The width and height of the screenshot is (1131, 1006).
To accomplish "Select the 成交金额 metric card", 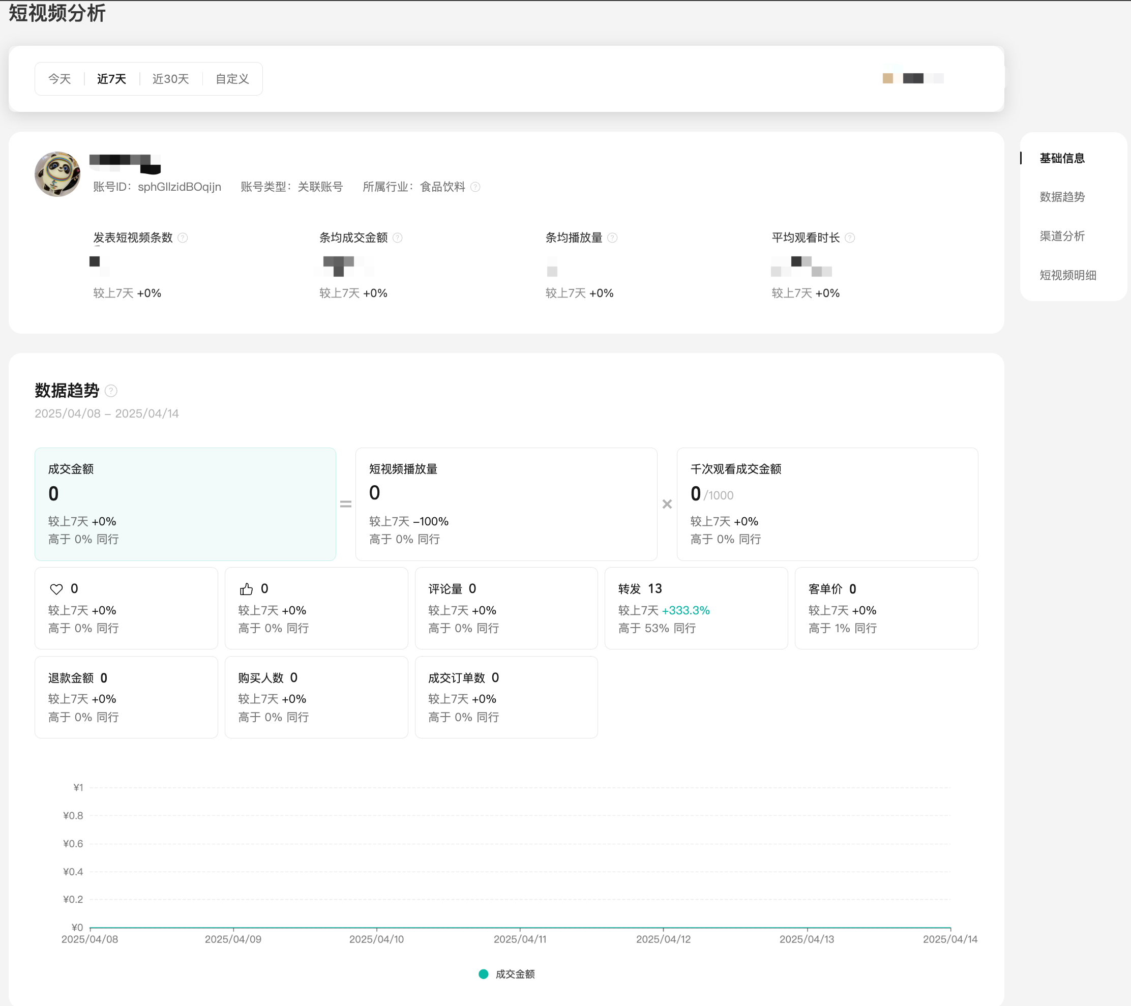I will 185,504.
